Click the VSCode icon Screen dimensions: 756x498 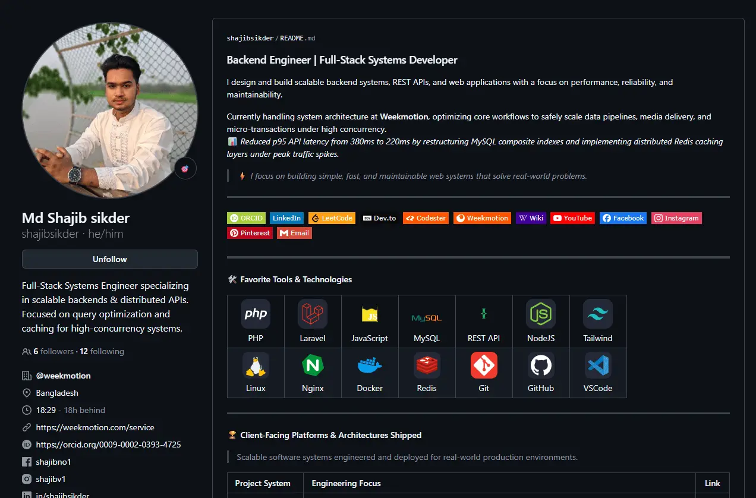coord(598,365)
